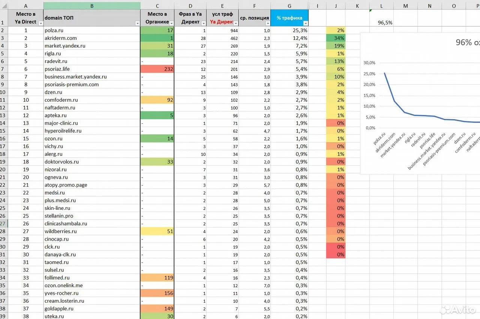Select the 'clinicashambala.ru' domain cell

(x=92, y=223)
